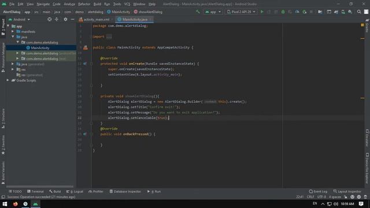This screenshot has width=370, height=208.
Task: Toggle the Favorites side panel
Action: click(x=3, y=145)
